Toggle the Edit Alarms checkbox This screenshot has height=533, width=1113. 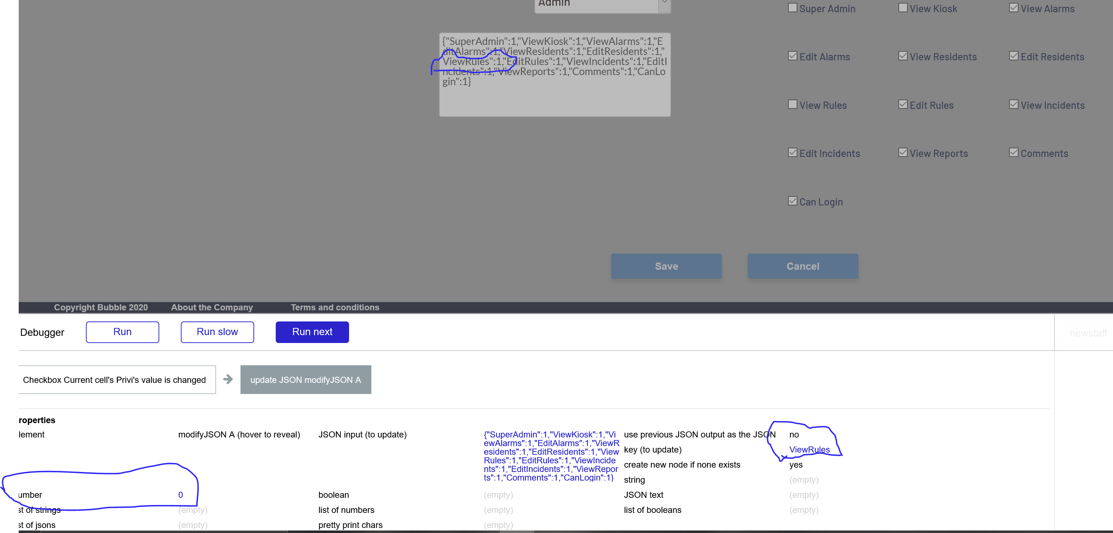[792, 56]
